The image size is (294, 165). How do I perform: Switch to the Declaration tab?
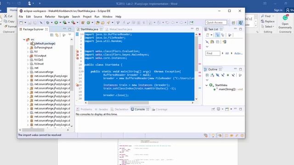tap(119, 109)
